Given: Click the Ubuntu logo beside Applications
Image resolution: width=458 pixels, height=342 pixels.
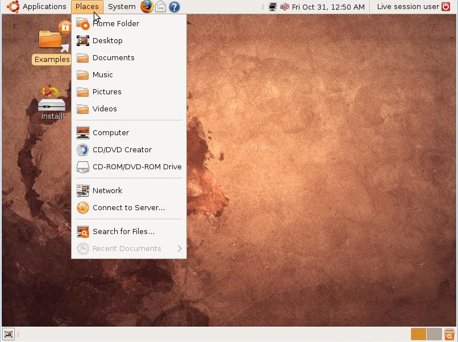Looking at the screenshot, I should (x=13, y=6).
